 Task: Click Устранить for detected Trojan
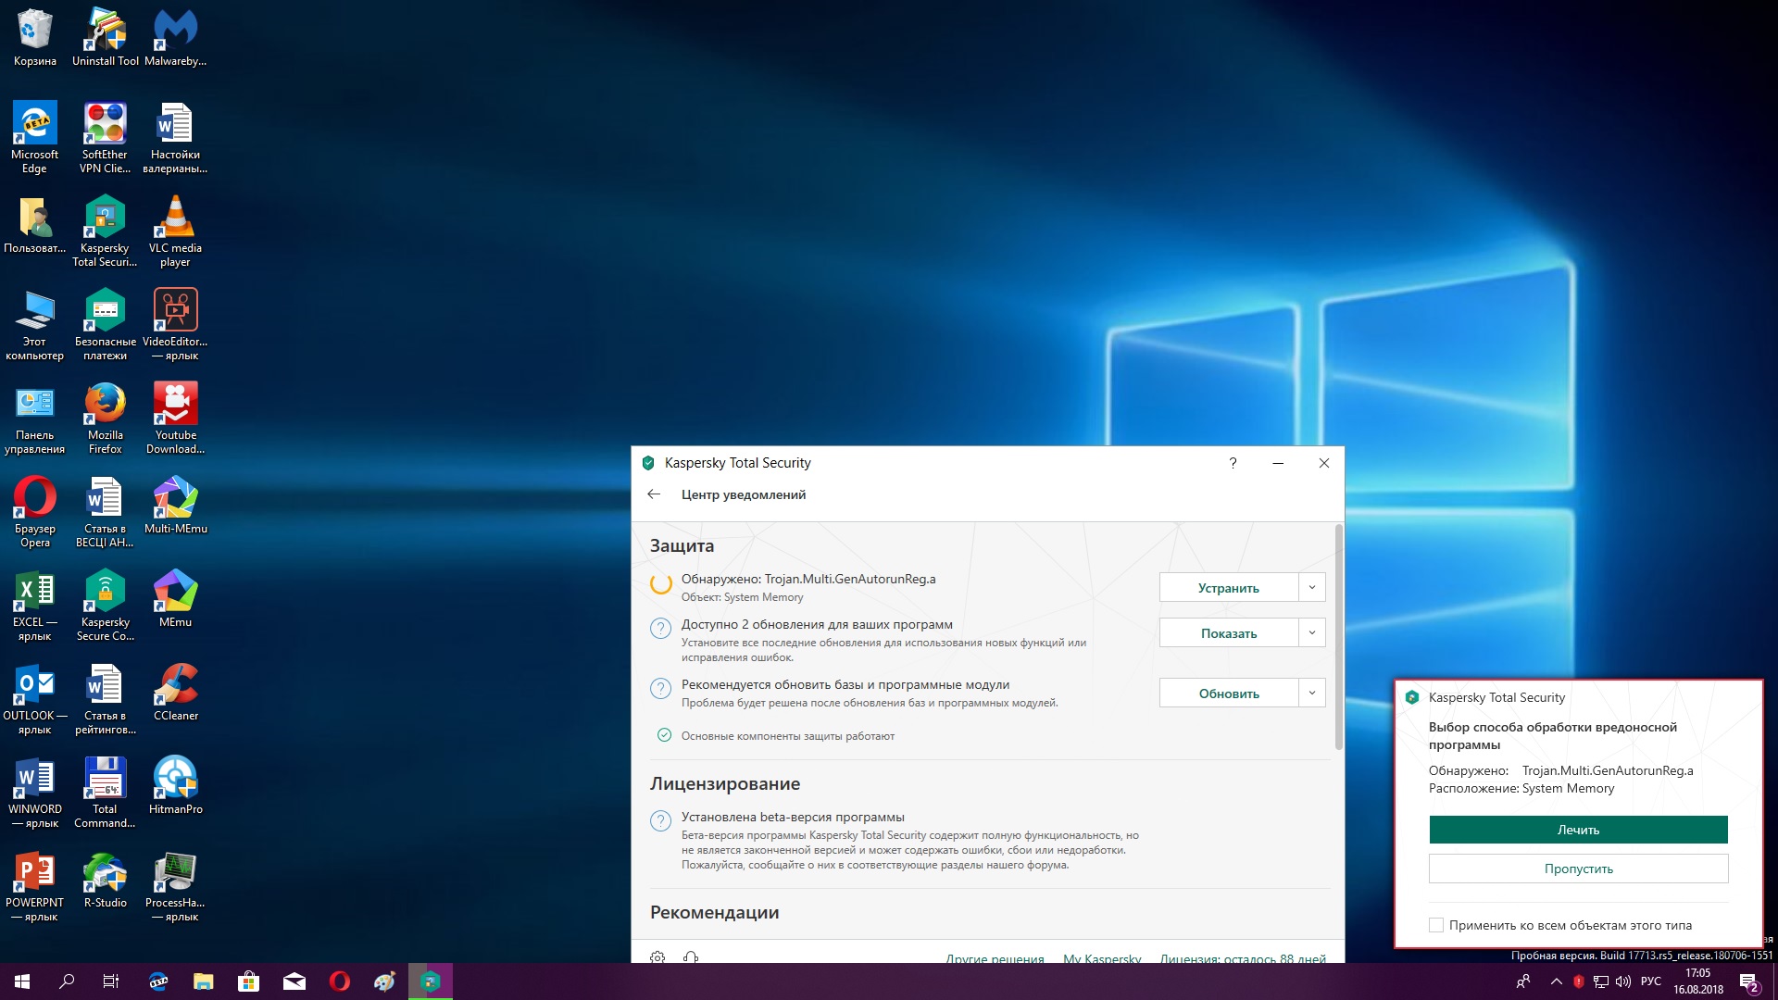(1228, 587)
